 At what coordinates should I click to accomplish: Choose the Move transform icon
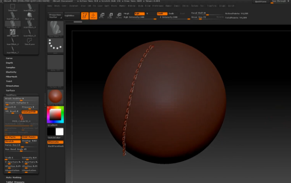point(102,16)
